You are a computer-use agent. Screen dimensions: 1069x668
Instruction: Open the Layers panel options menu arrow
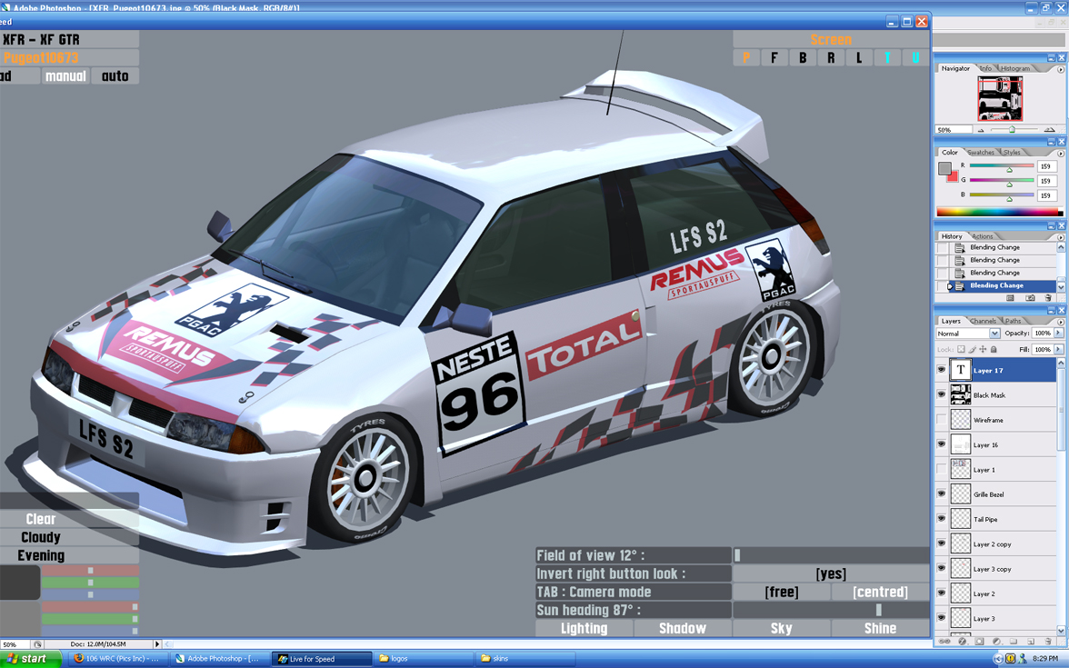[x=1060, y=322]
